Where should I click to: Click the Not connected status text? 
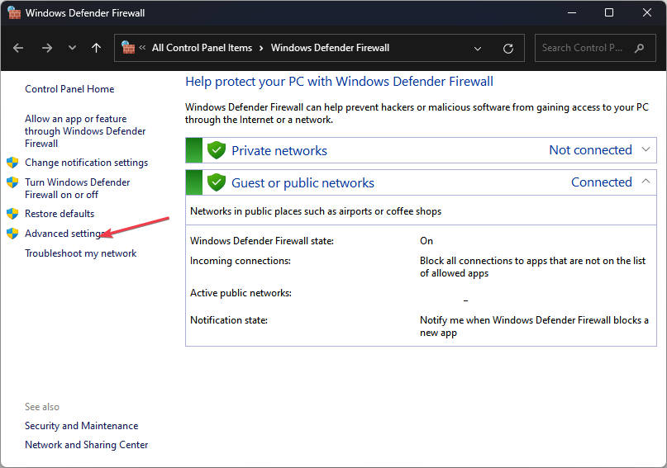[x=590, y=149]
